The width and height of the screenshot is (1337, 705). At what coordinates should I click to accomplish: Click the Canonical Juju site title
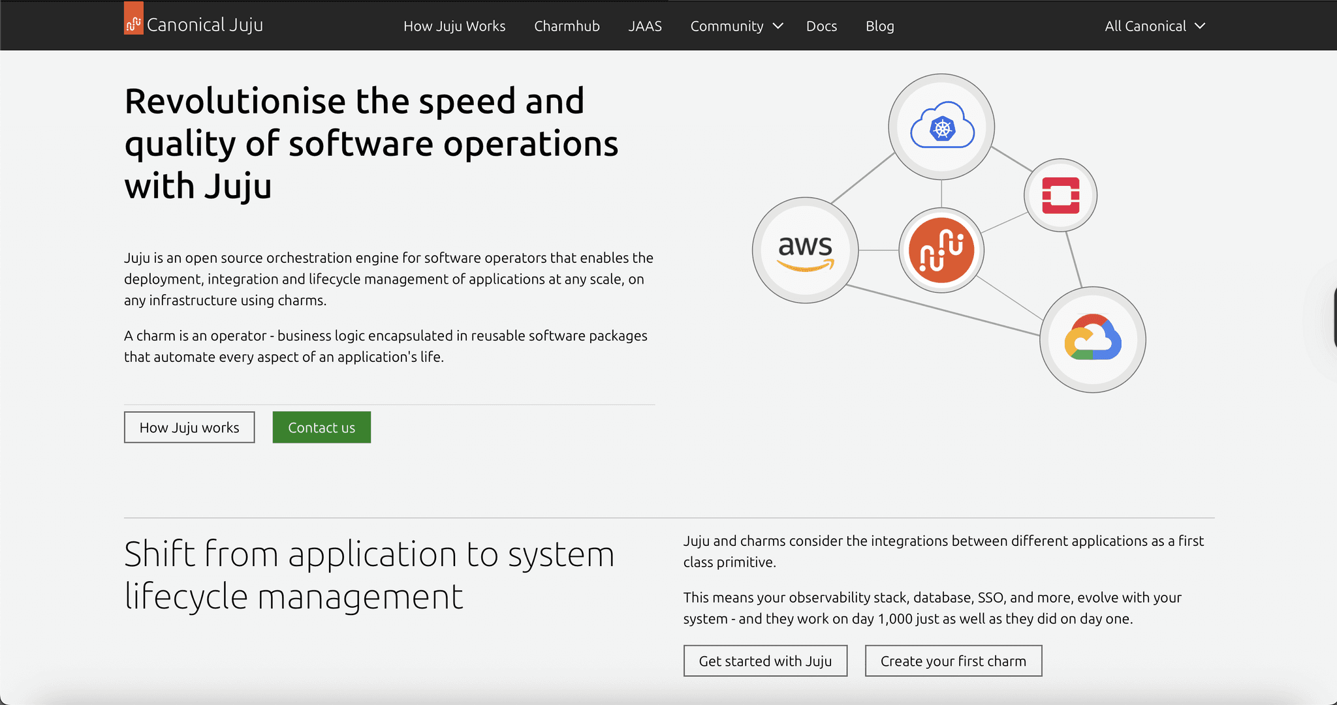(x=204, y=25)
